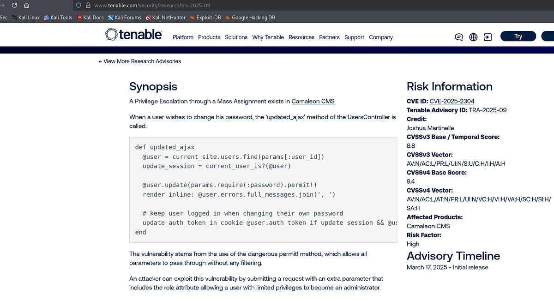Click the login arrow icon
This screenshot has width=554, height=301.
(488, 37)
